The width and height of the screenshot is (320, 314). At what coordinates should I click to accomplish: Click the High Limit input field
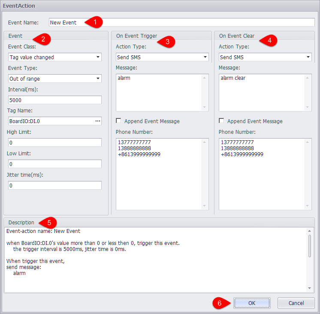(x=55, y=142)
